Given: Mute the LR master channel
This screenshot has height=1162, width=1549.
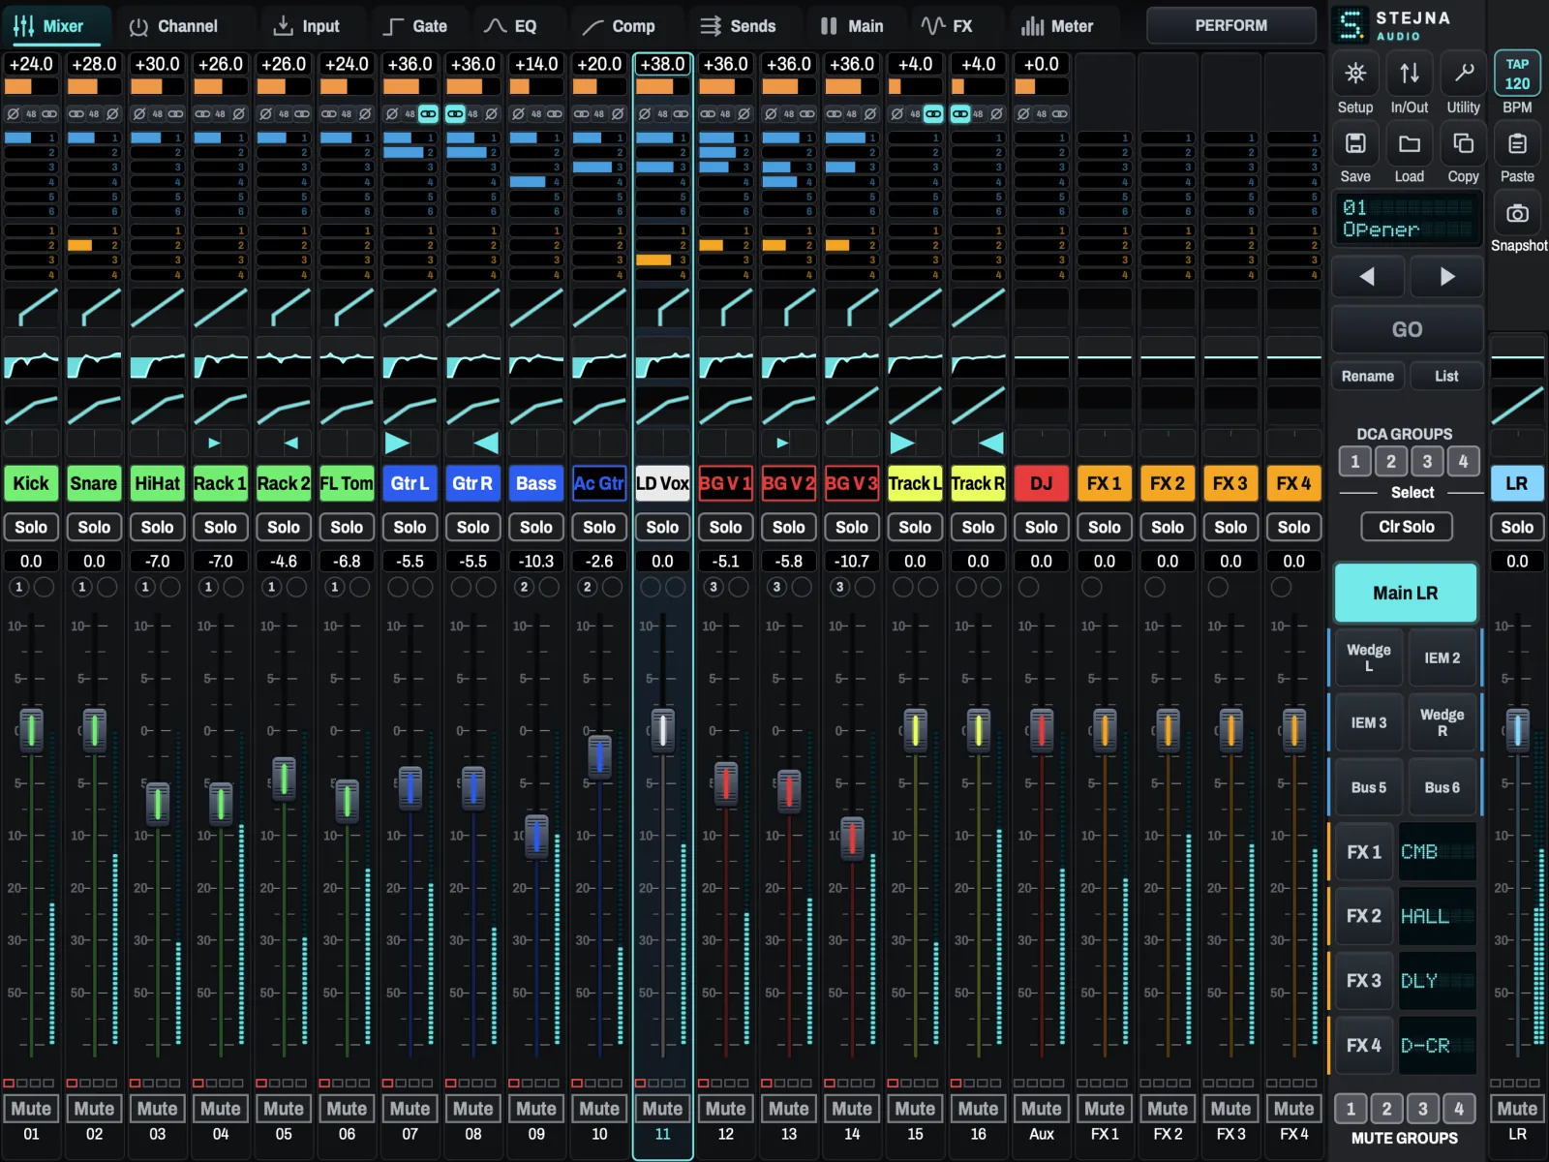Looking at the screenshot, I should 1517,1109.
